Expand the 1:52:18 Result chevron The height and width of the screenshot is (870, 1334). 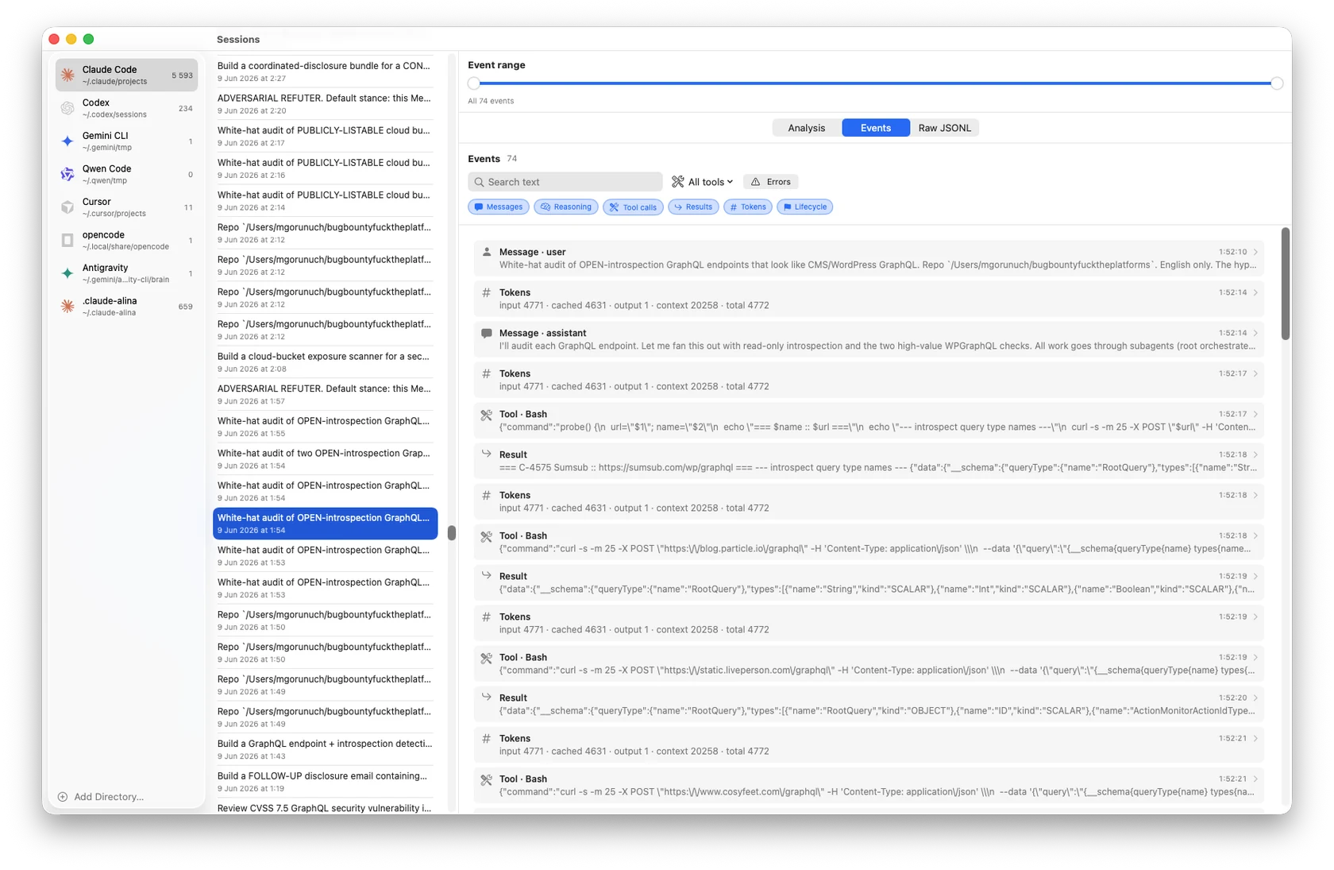[1255, 454]
